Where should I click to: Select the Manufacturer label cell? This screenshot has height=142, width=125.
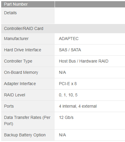(28, 39)
